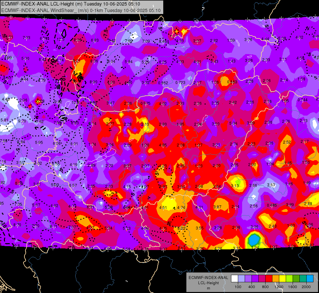This screenshot has width=319, height=293.
Task: Click the wind shear value 0.975
Action: [x=145, y=104]
